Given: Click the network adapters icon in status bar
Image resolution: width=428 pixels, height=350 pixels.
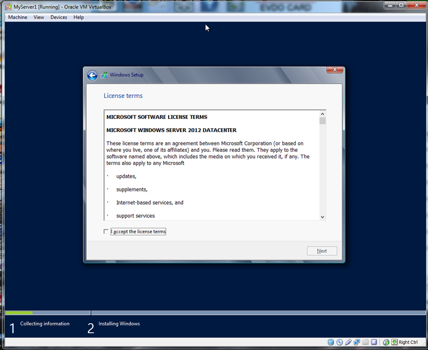Looking at the screenshot, I should [357, 342].
